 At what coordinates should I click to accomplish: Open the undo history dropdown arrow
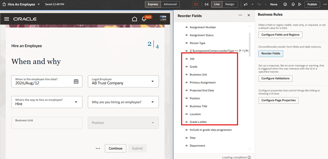pyautogui.click(x=253, y=4)
